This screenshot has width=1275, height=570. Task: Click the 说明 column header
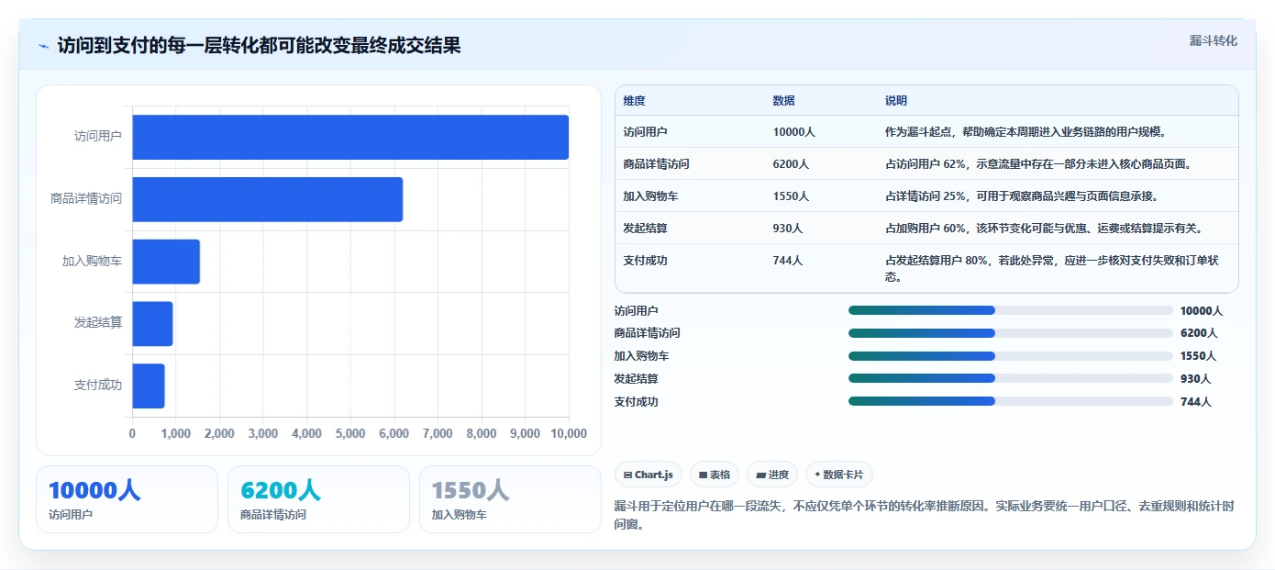[x=895, y=101]
